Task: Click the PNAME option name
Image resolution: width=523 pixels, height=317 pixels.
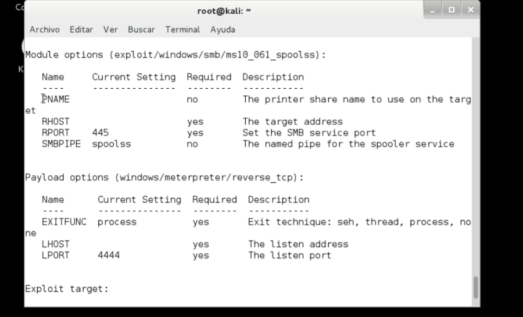Action: click(56, 99)
